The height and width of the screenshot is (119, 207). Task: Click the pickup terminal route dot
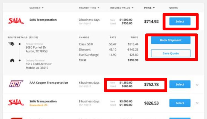click(x=20, y=44)
